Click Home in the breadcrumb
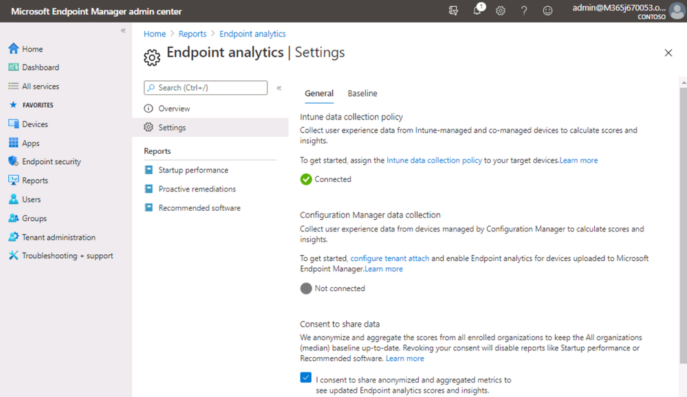Screen dimensions: 687x397 [155, 34]
